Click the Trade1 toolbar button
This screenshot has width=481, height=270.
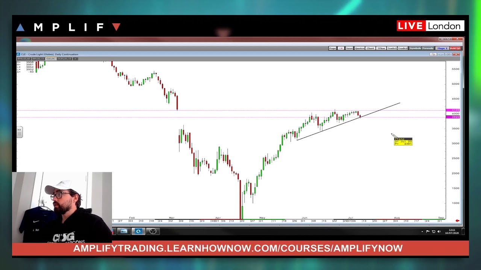coord(392,48)
